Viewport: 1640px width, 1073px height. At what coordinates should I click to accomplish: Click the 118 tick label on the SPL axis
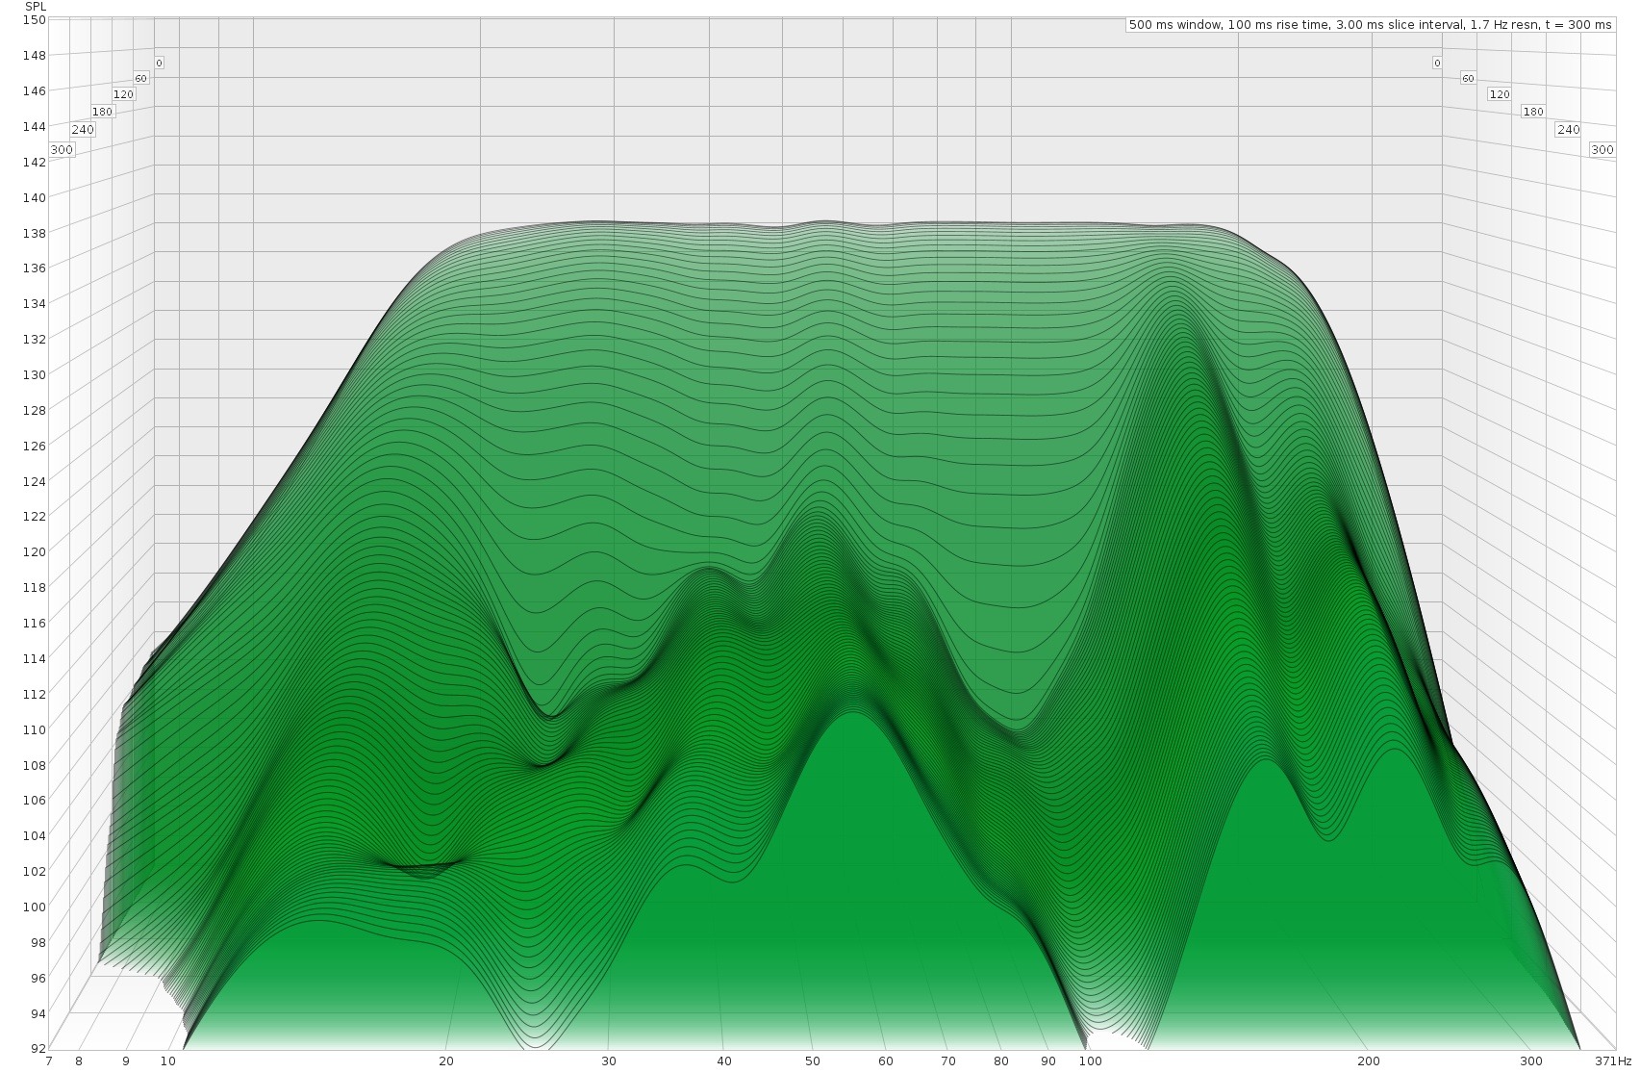click(35, 588)
